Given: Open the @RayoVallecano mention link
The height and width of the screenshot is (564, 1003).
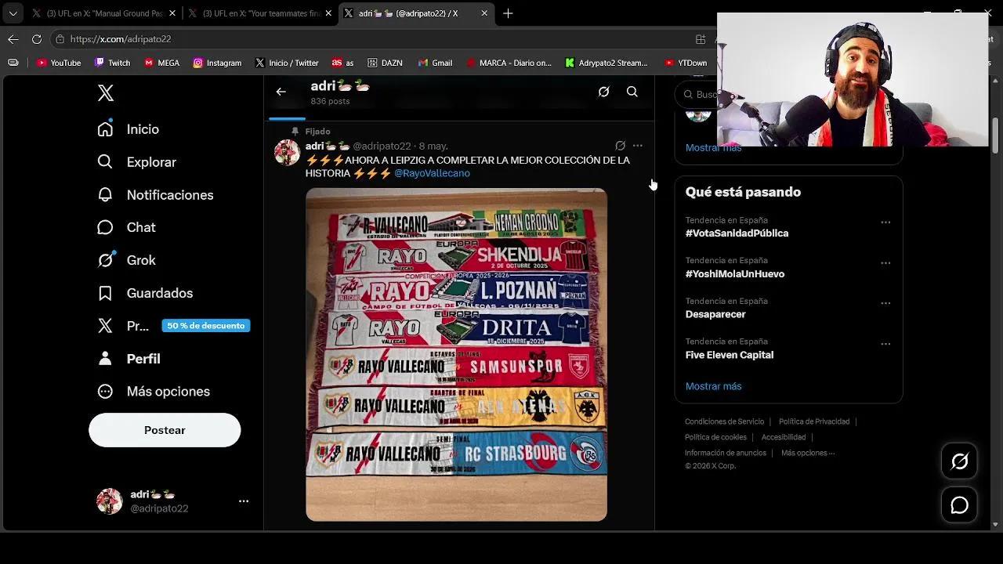Looking at the screenshot, I should [432, 173].
